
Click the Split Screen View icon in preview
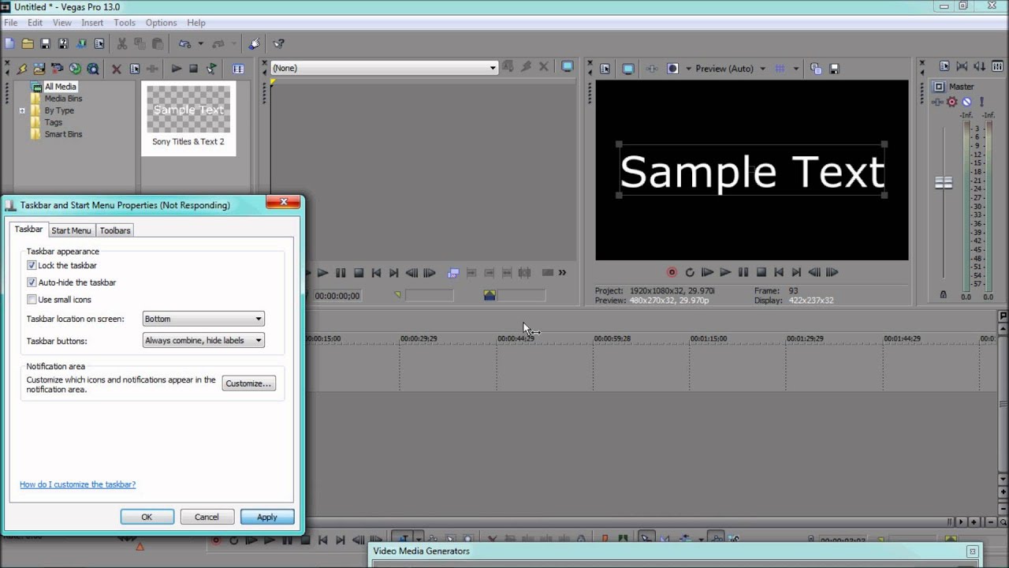672,69
